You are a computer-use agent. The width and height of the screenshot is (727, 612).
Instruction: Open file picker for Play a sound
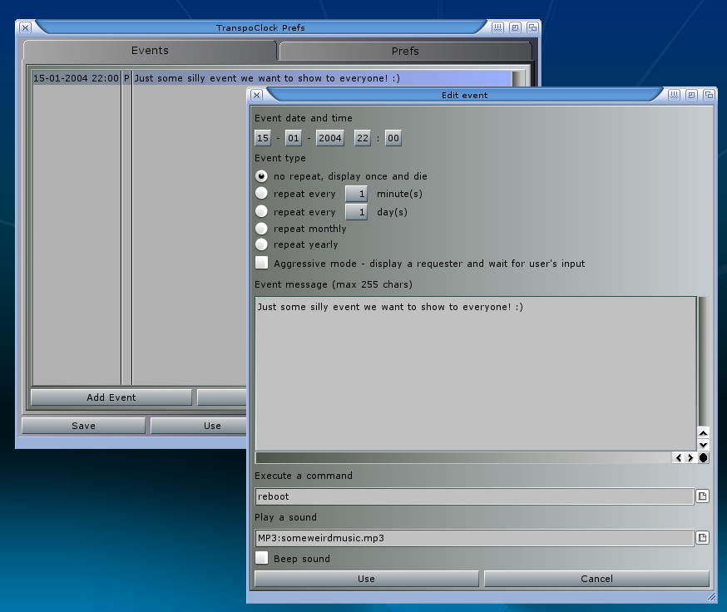(702, 538)
